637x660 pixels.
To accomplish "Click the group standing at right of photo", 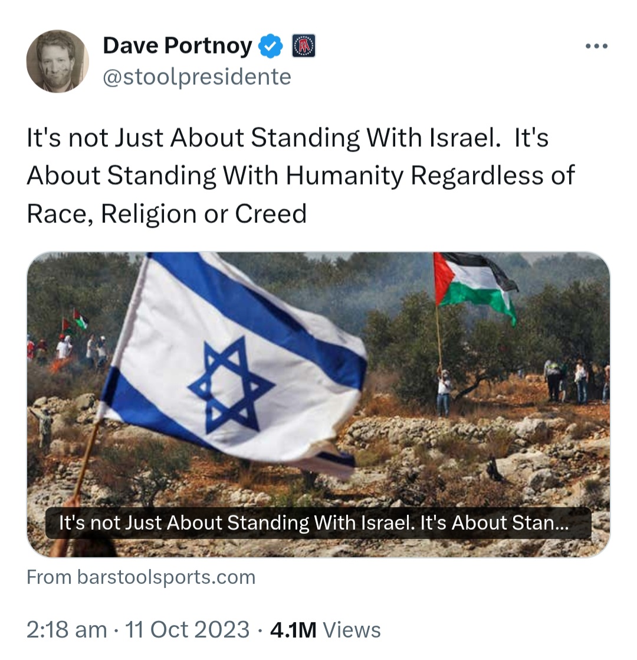I will pos(577,381).
